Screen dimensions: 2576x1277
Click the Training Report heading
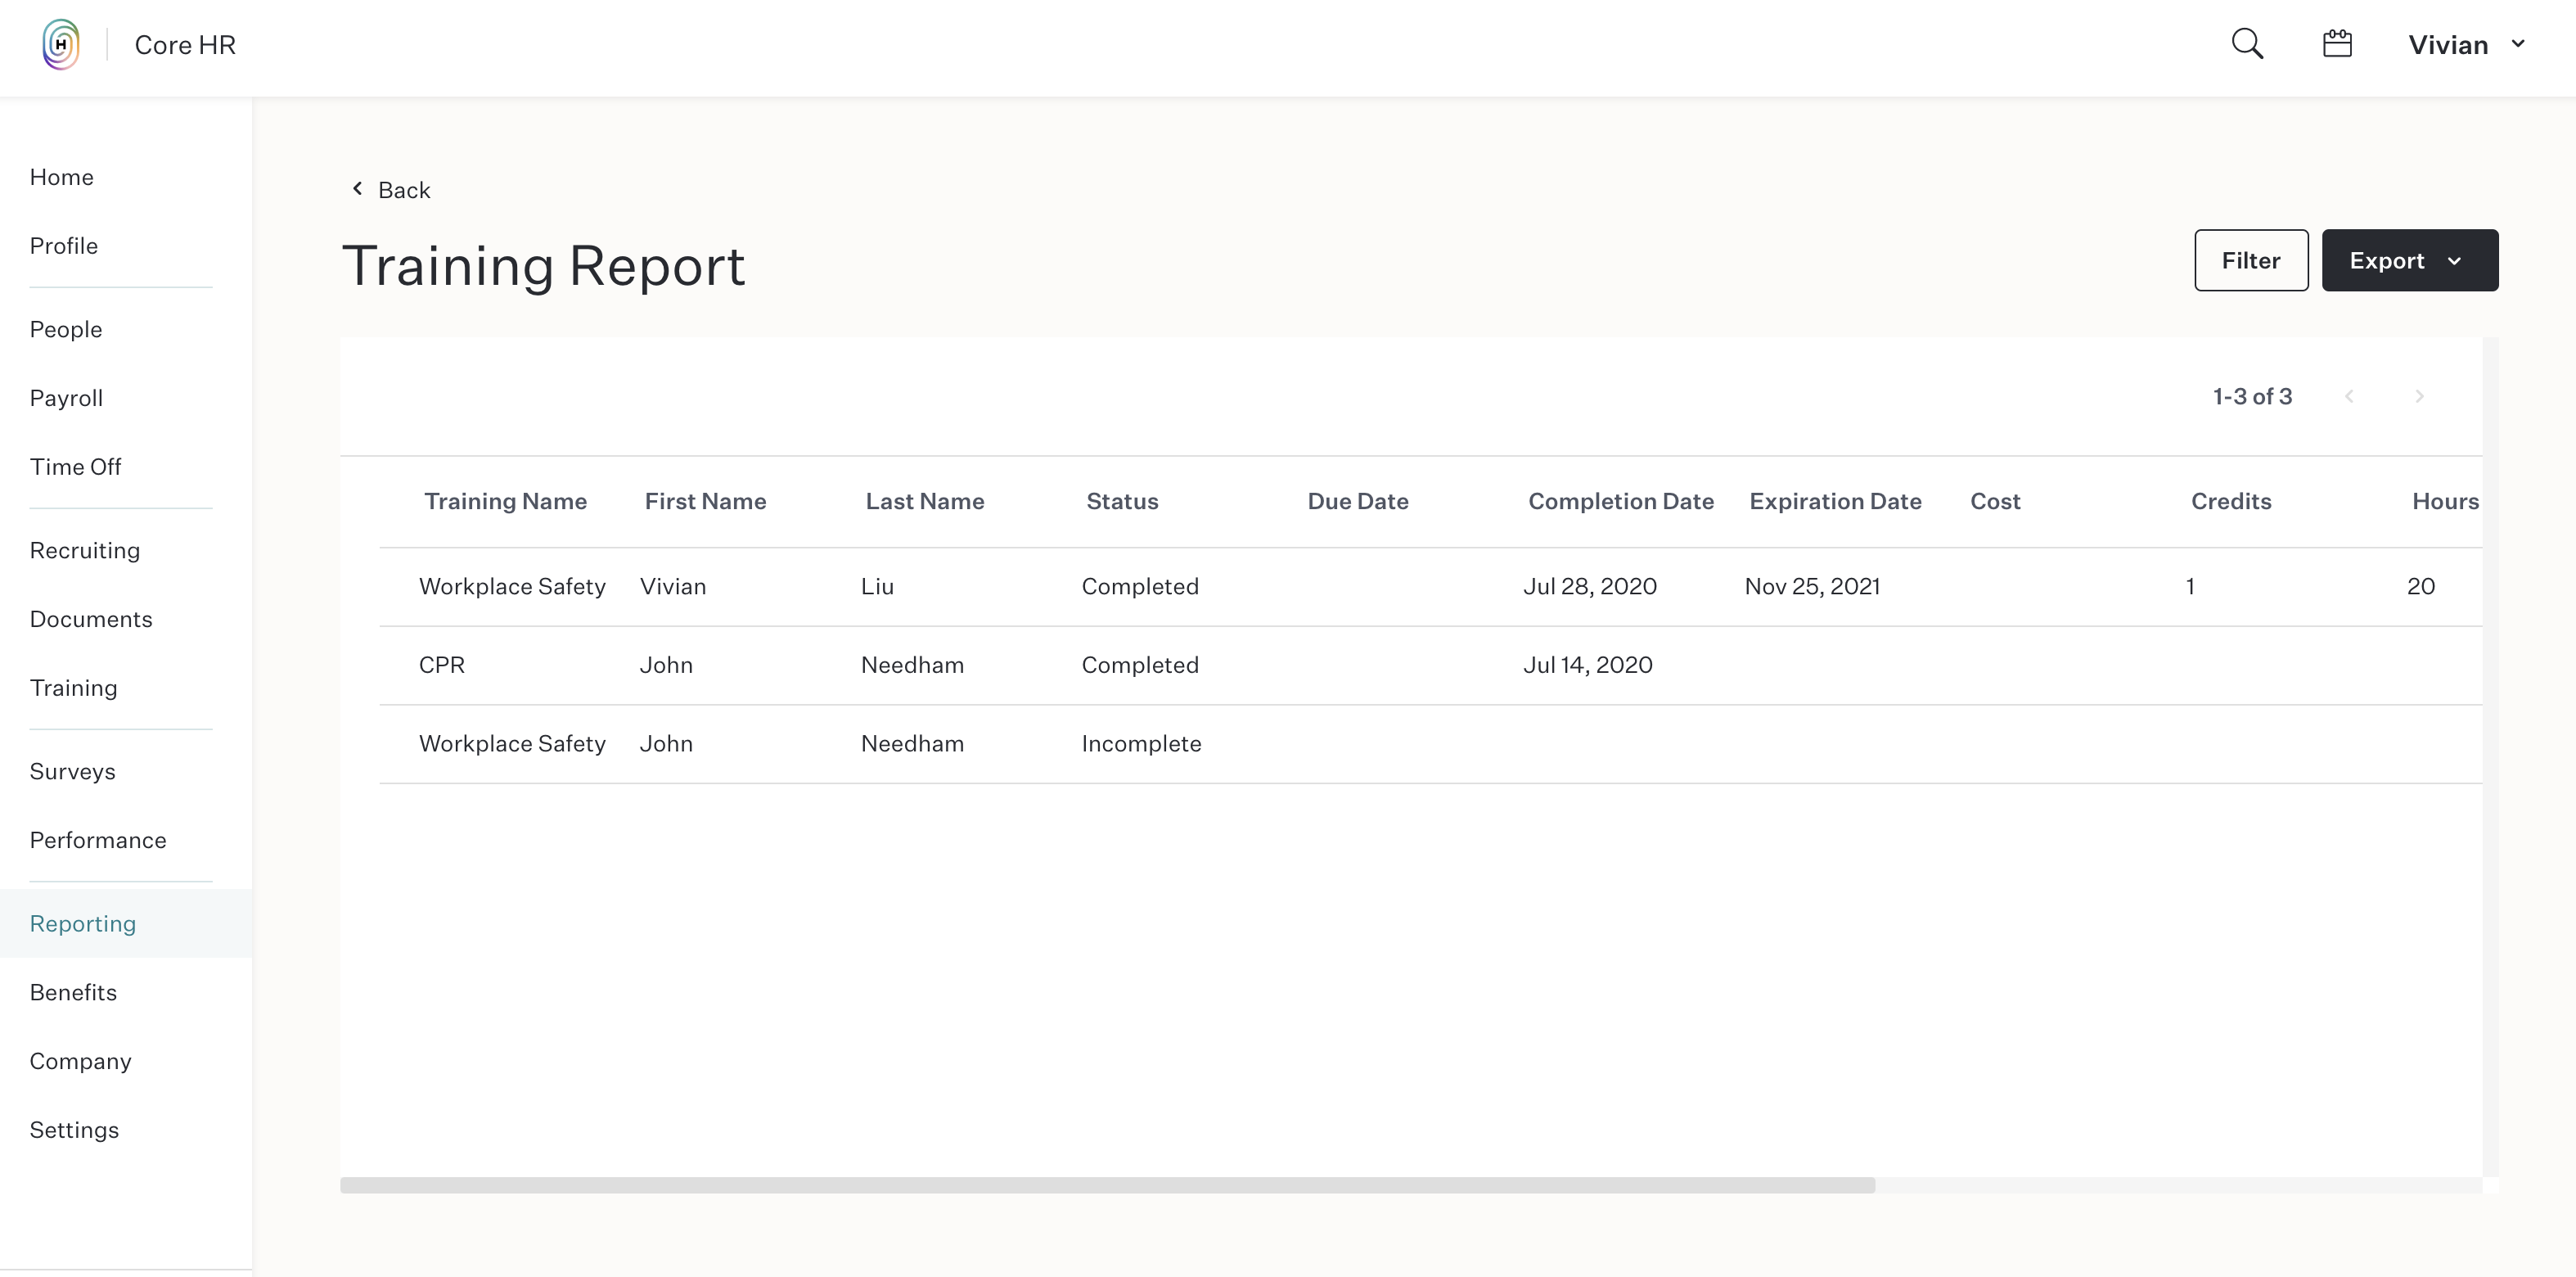coord(544,266)
